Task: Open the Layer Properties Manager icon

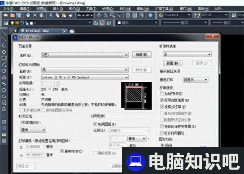Action: 6,23
